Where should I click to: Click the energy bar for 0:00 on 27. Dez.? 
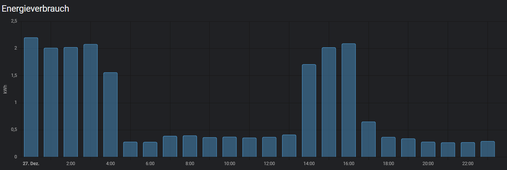point(31,97)
